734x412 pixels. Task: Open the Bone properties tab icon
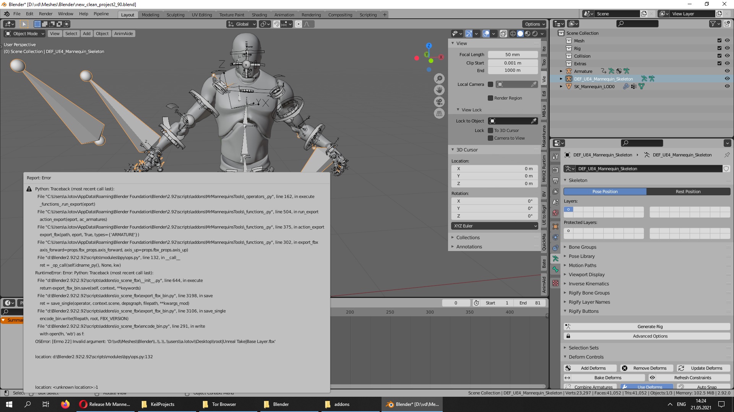pyautogui.click(x=555, y=269)
